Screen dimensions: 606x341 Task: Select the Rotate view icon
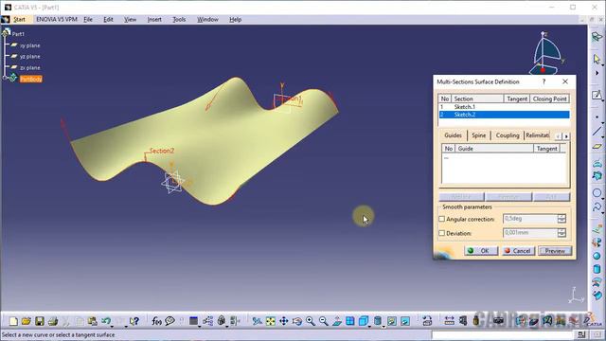click(x=296, y=321)
